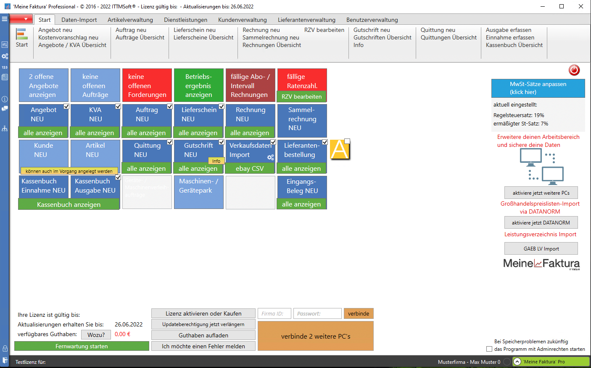Click Angebot neu in the ribbon
Screen dimensions: 591x368
tap(55, 30)
